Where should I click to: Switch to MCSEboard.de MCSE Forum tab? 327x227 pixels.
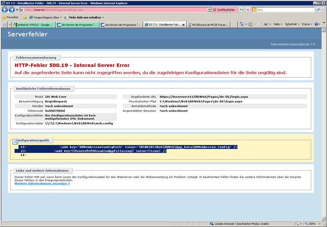(208, 25)
